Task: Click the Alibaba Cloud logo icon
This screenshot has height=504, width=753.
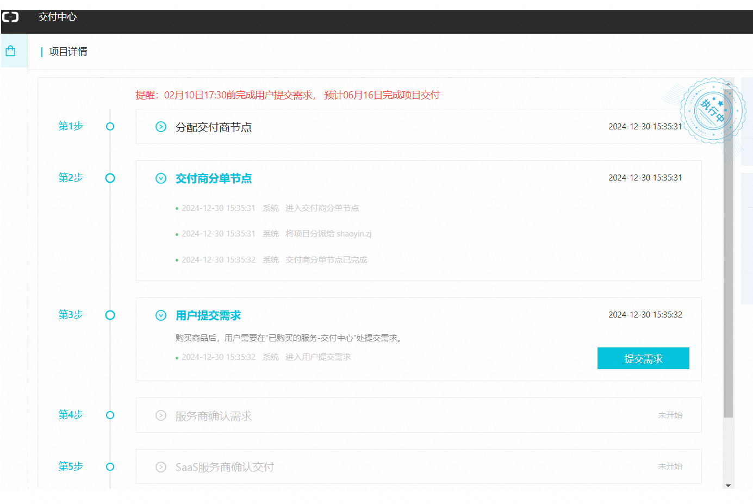Action: click(10, 17)
